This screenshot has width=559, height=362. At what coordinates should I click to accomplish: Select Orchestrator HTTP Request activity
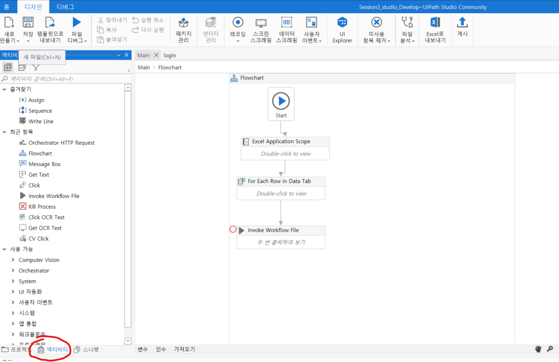(57, 143)
